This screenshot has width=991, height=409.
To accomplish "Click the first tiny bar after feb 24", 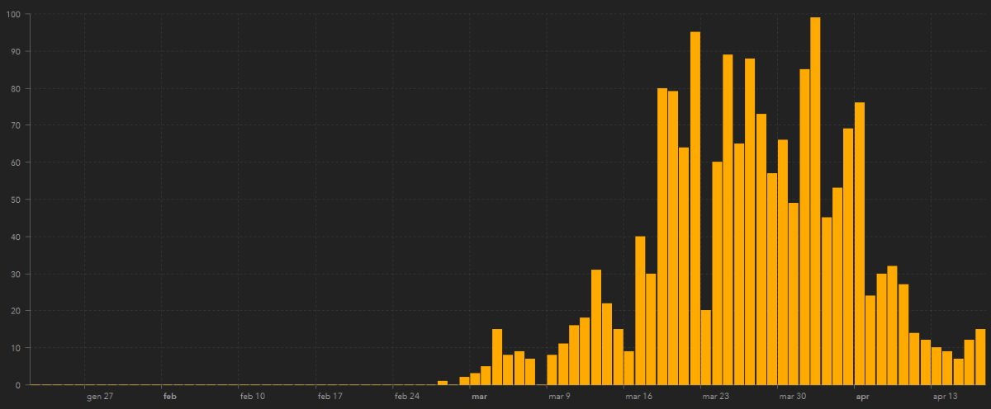I will tap(443, 383).
